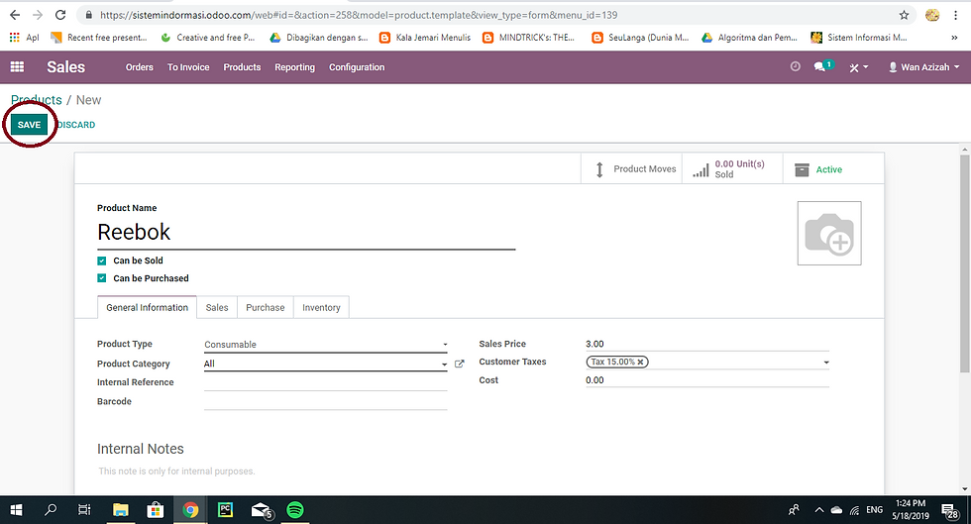971x524 pixels.
Task: Open the To Invoice menu
Action: coord(188,67)
